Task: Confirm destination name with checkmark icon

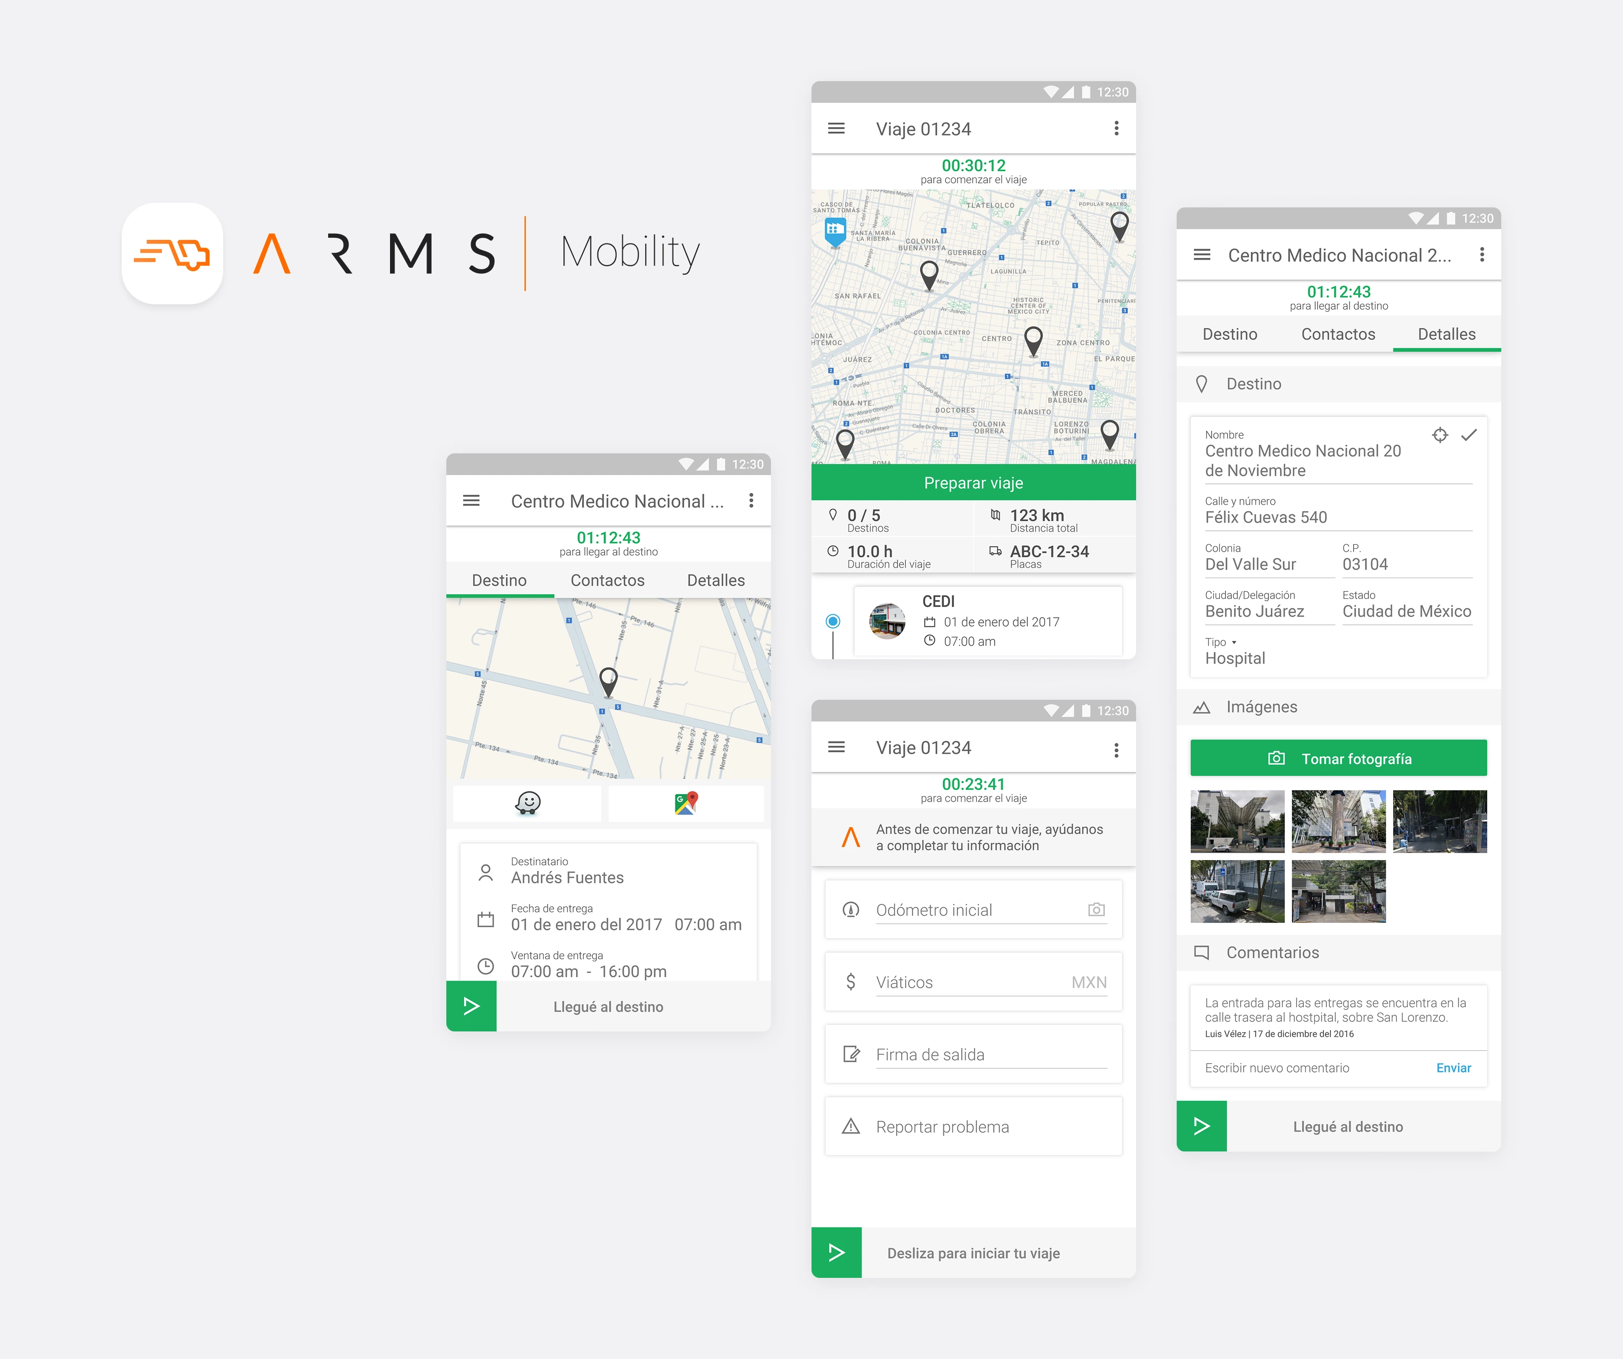Action: click(x=1468, y=435)
